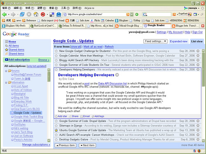This screenshot has height=154, width=206.
Task: Open the Calendar bookmark
Action: (x=108, y=21)
